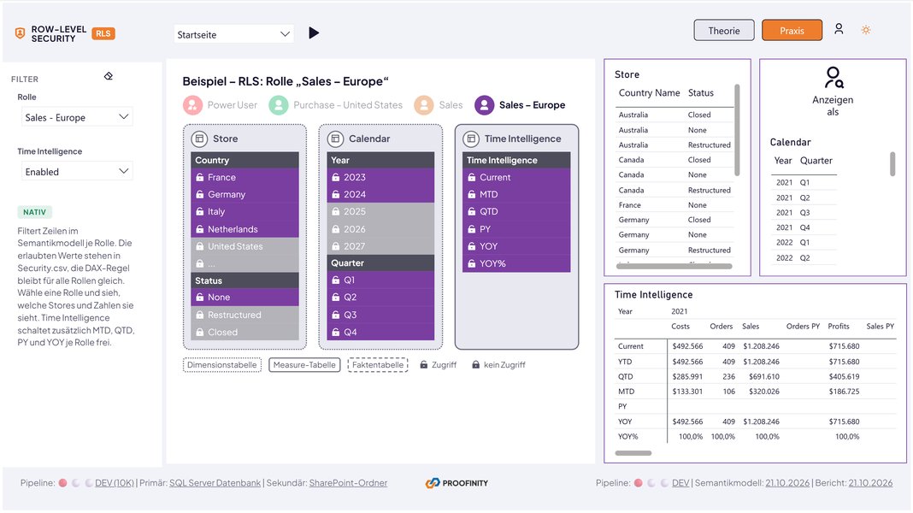Open the right-side DEV pipeline link
This screenshot has width=913, height=513.
click(680, 483)
